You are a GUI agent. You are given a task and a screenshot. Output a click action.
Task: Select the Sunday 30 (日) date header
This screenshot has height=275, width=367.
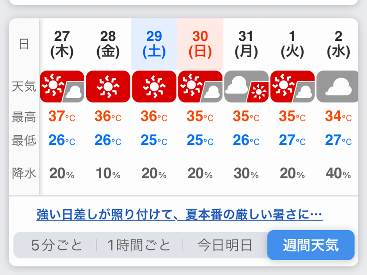click(x=200, y=44)
